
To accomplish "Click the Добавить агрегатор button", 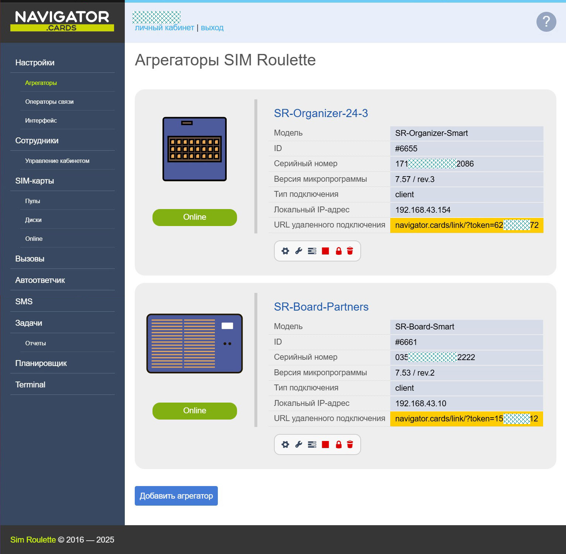I will (x=176, y=496).
